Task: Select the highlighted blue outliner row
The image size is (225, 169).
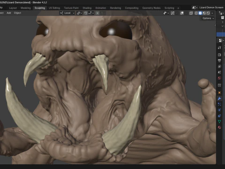Action: (x=221, y=34)
